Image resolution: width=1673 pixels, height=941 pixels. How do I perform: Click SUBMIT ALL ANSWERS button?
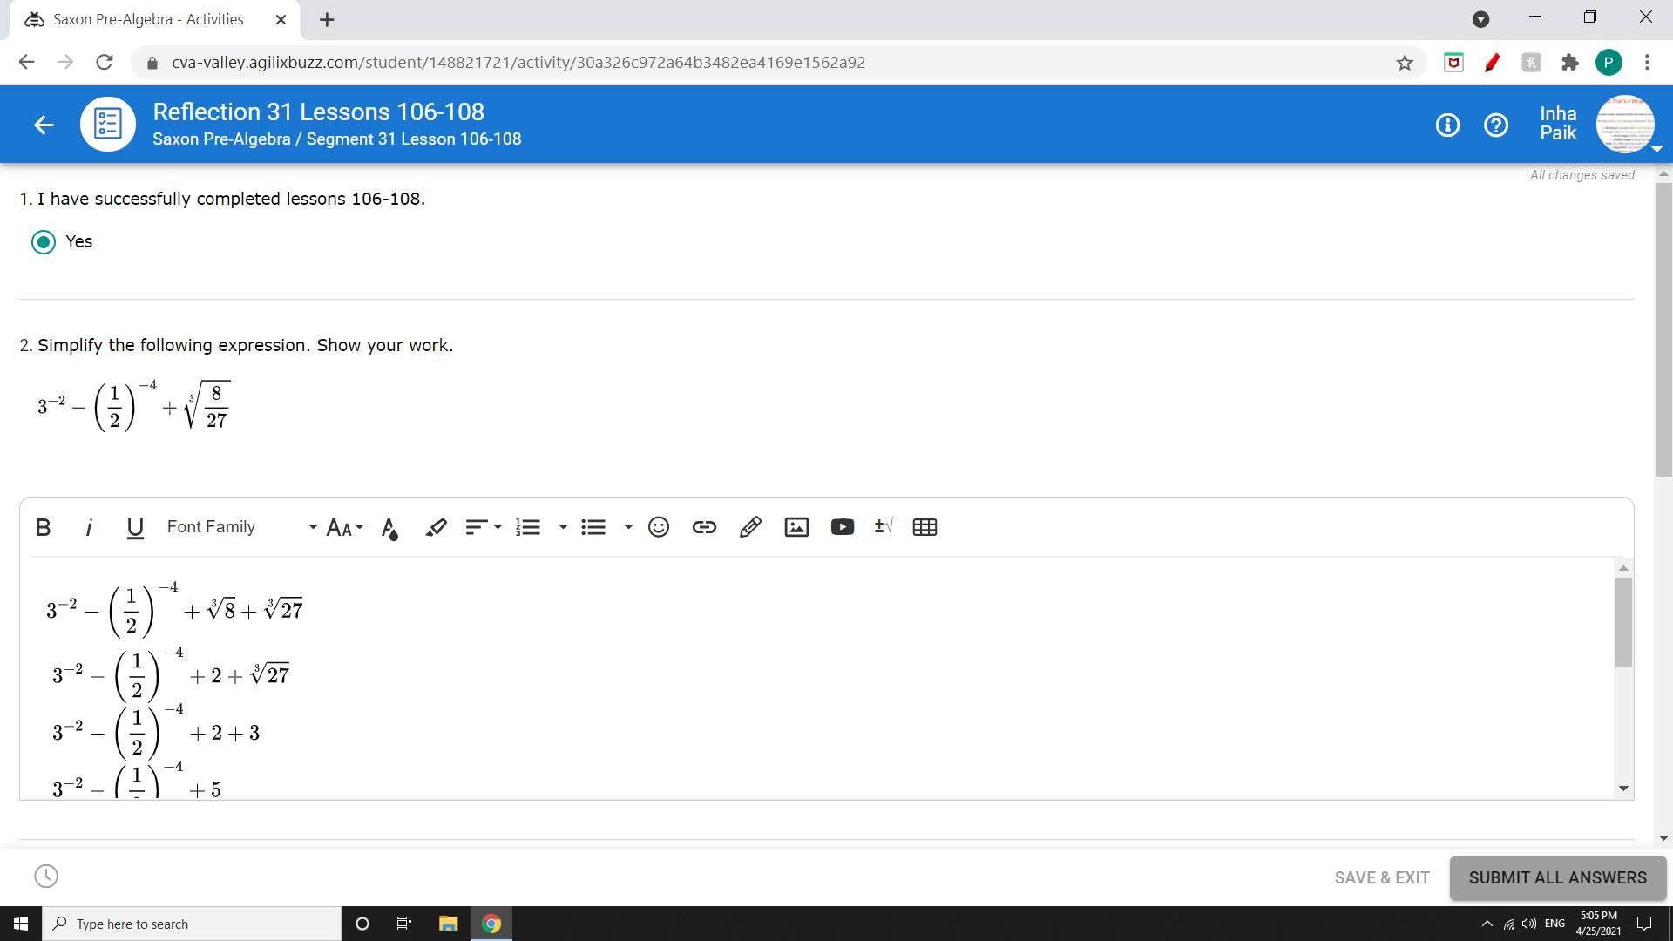click(1557, 877)
